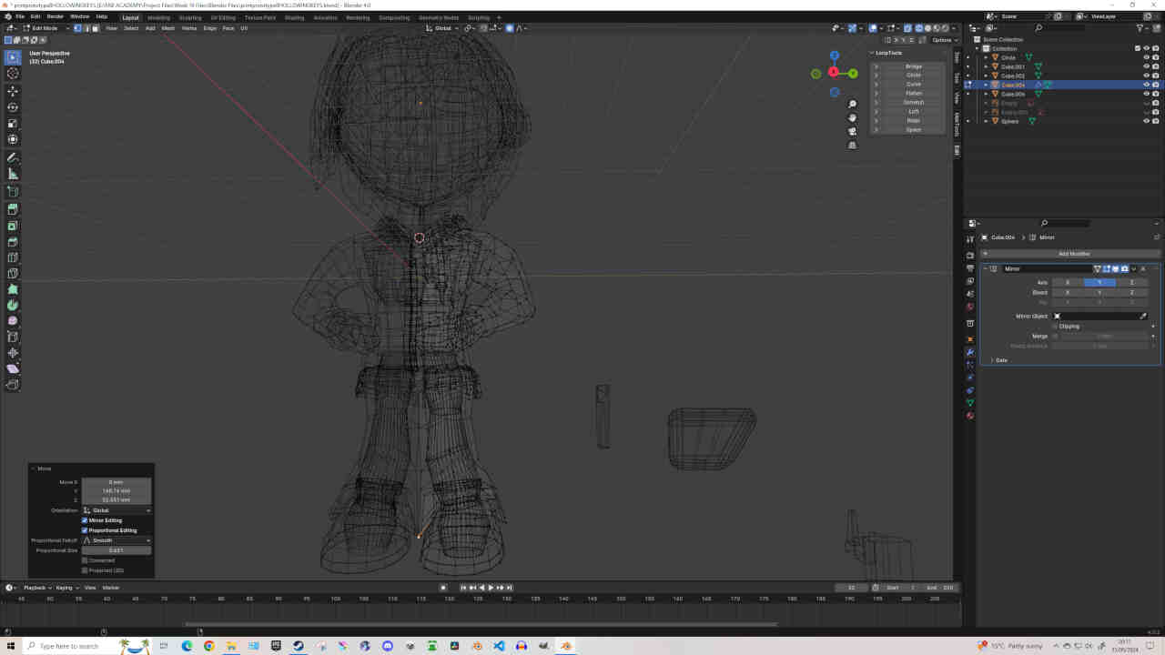Screen dimensions: 1165x655
Task: Select the Spin tool
Action: tap(13, 305)
